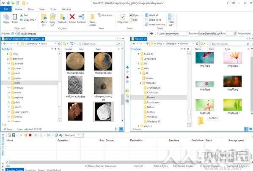Click the Edit icon in Open group
The height and width of the screenshot is (171, 253).
click(131, 20)
